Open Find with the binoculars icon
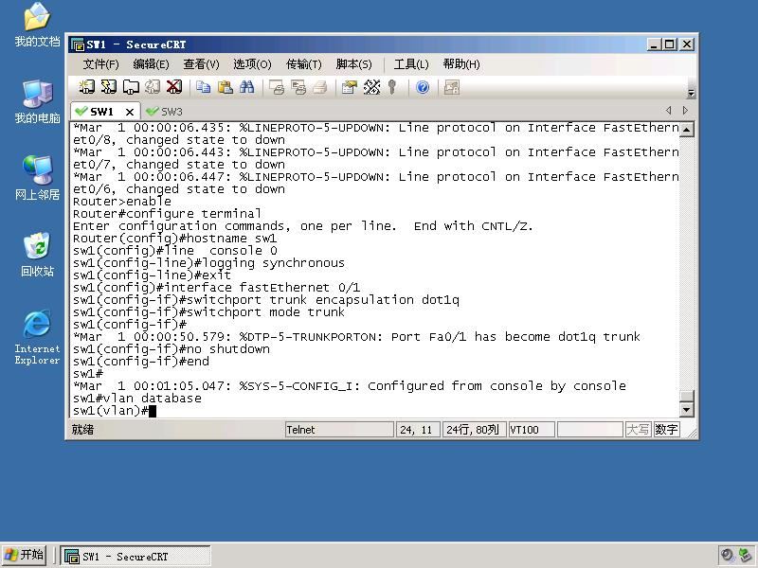The width and height of the screenshot is (758, 568). (x=247, y=87)
